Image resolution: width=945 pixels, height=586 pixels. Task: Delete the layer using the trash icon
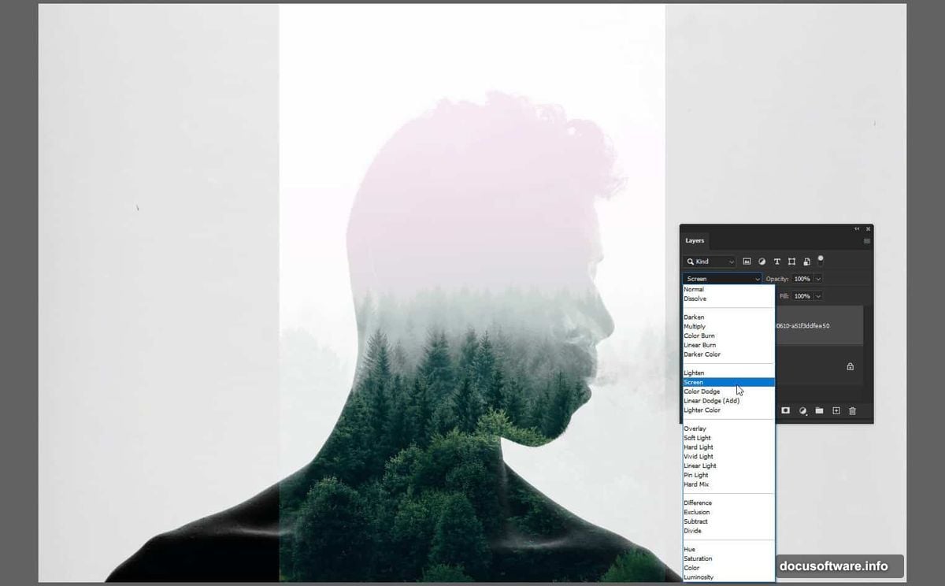[852, 410]
